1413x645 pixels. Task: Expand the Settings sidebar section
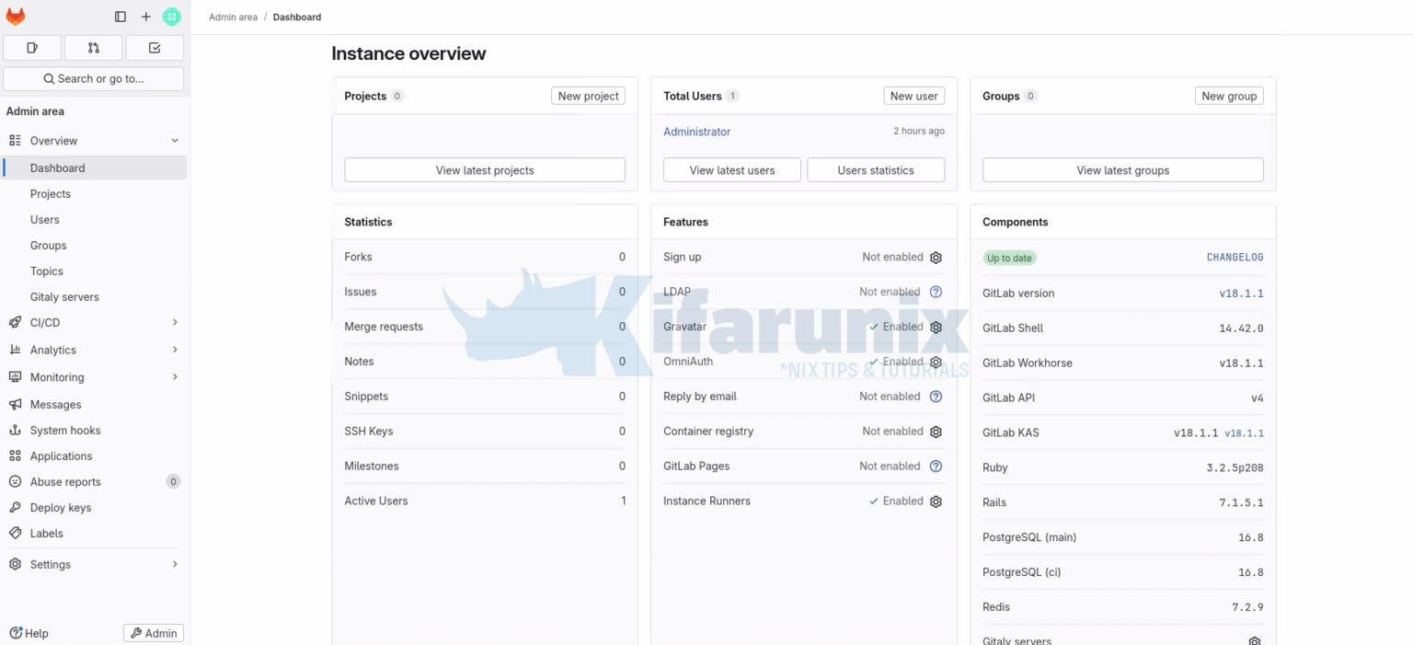click(x=174, y=564)
